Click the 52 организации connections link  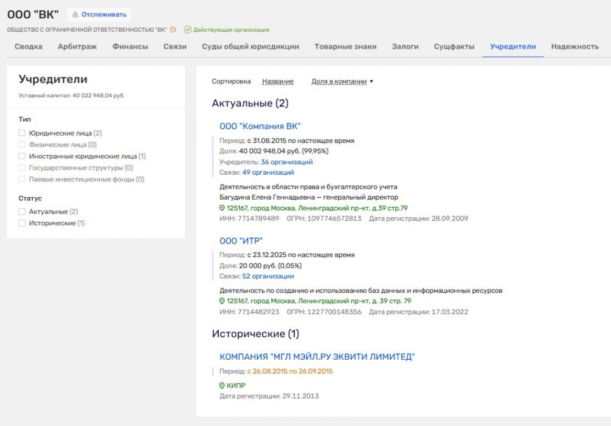tap(268, 276)
